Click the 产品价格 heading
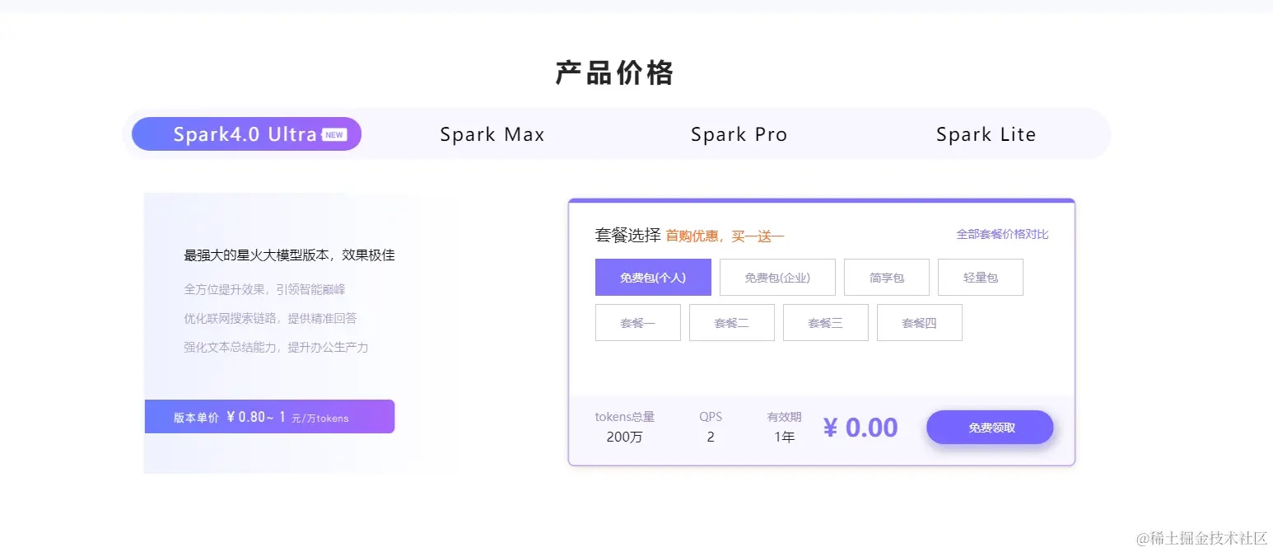Image resolution: width=1273 pixels, height=552 pixels. coord(614,73)
